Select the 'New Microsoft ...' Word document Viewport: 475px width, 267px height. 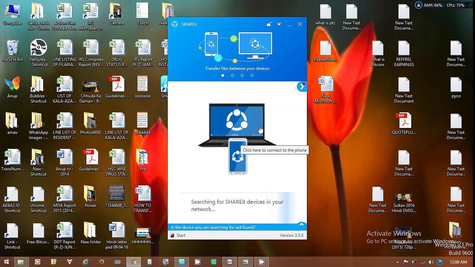coord(325,90)
